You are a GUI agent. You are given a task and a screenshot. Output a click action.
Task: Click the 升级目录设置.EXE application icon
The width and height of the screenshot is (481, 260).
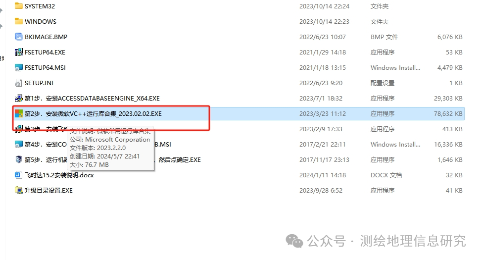point(19,190)
